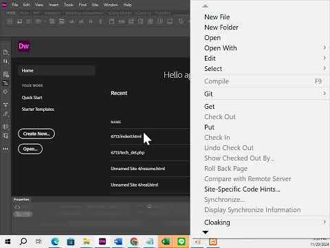Open XAMPP orange icon on taskbar
The width and height of the screenshot is (330, 248).
pyautogui.click(x=213, y=242)
